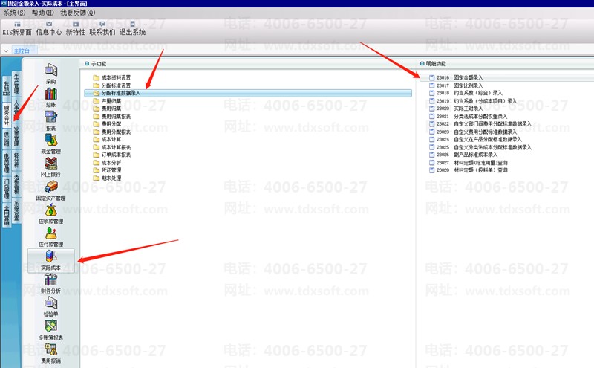Open the 帮助(H) menu
The height and width of the screenshot is (368, 594).
click(x=42, y=13)
